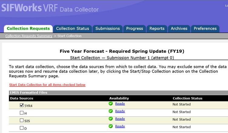Select the Reports tab
This screenshot has width=228, height=133.
157,28
